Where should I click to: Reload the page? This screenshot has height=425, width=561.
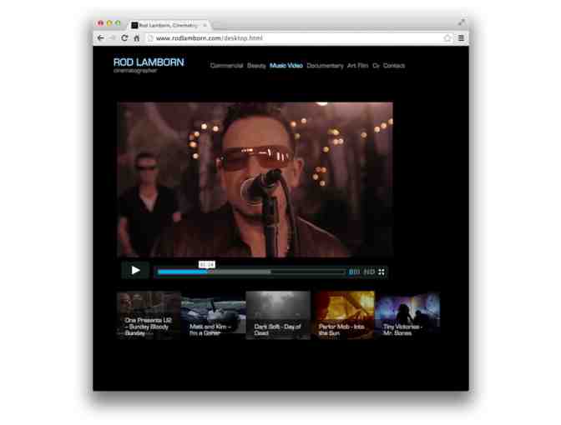124,38
